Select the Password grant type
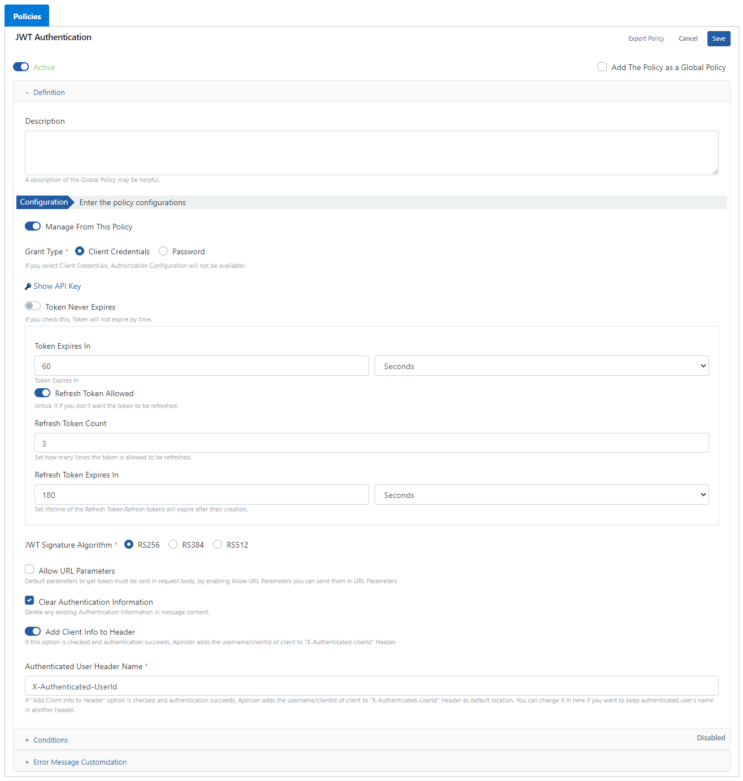743x781 pixels. click(163, 251)
